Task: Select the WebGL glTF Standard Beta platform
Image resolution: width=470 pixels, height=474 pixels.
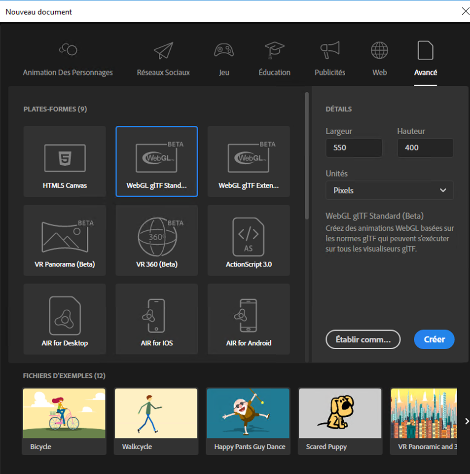Action: 156,161
